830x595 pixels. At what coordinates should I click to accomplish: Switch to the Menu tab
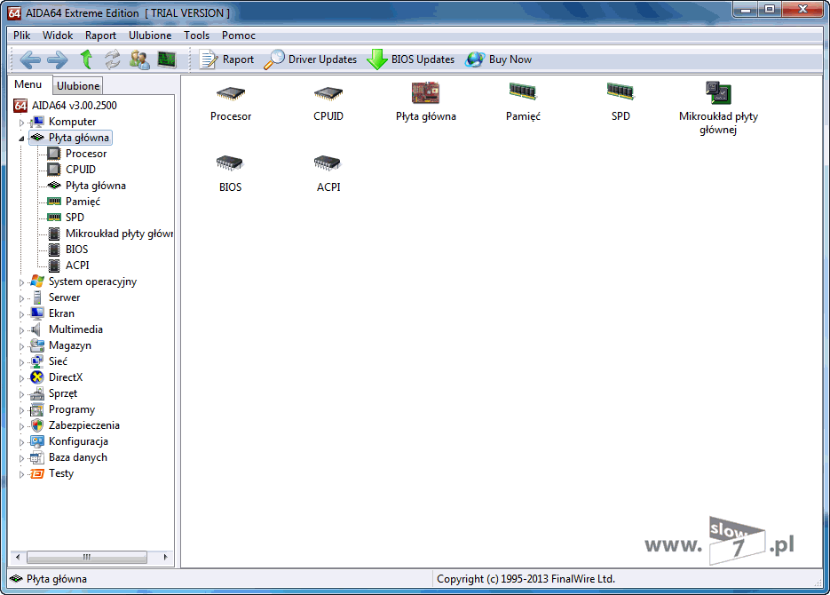[x=28, y=84]
